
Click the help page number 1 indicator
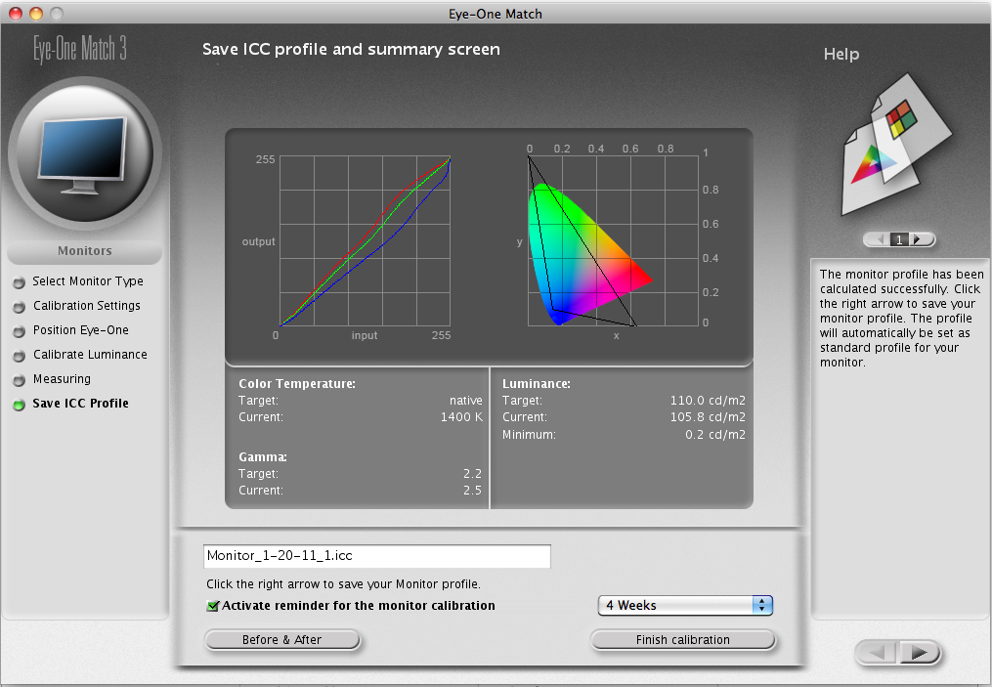point(899,239)
